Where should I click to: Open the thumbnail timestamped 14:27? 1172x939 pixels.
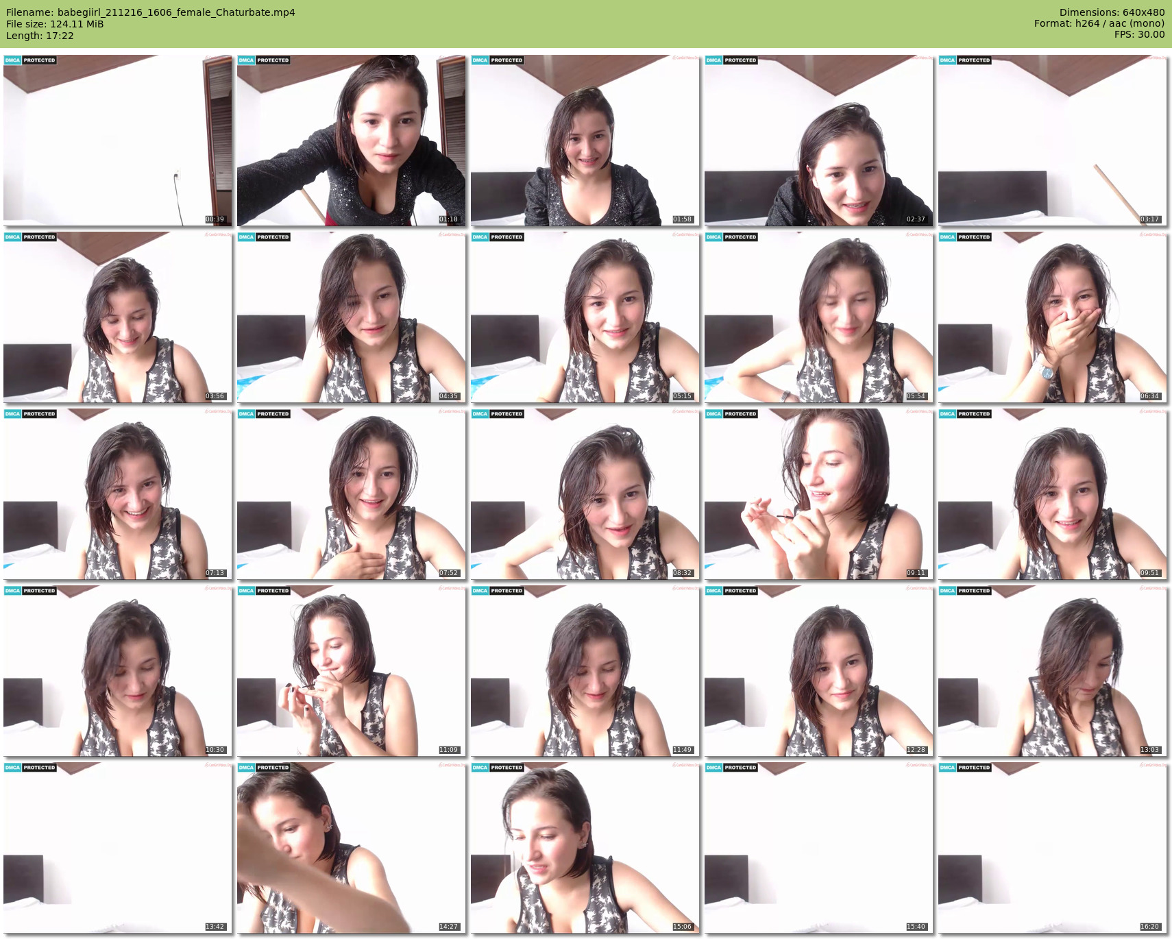(351, 848)
